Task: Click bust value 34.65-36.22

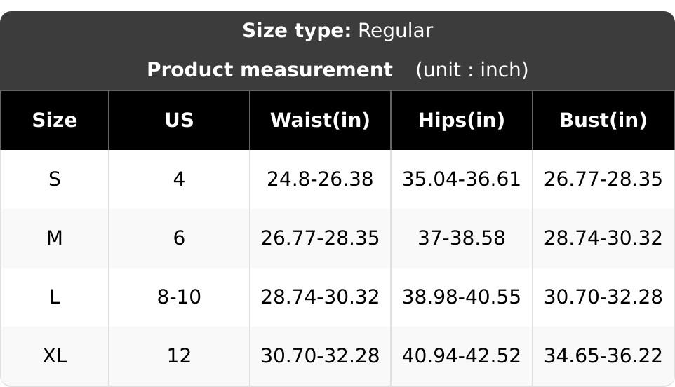Action: (x=603, y=356)
